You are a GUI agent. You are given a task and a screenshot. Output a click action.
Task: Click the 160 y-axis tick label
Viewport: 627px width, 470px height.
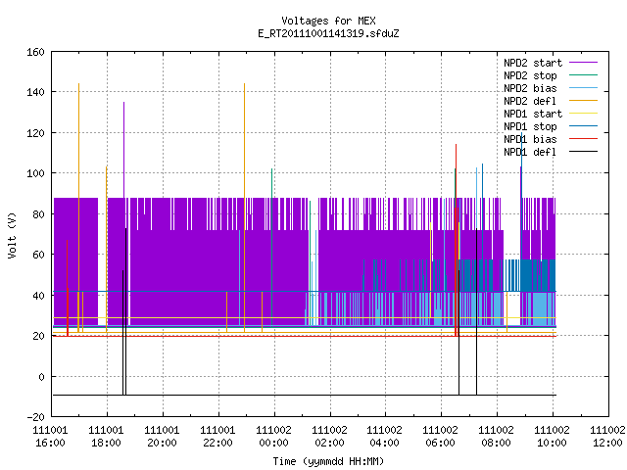click(x=35, y=52)
